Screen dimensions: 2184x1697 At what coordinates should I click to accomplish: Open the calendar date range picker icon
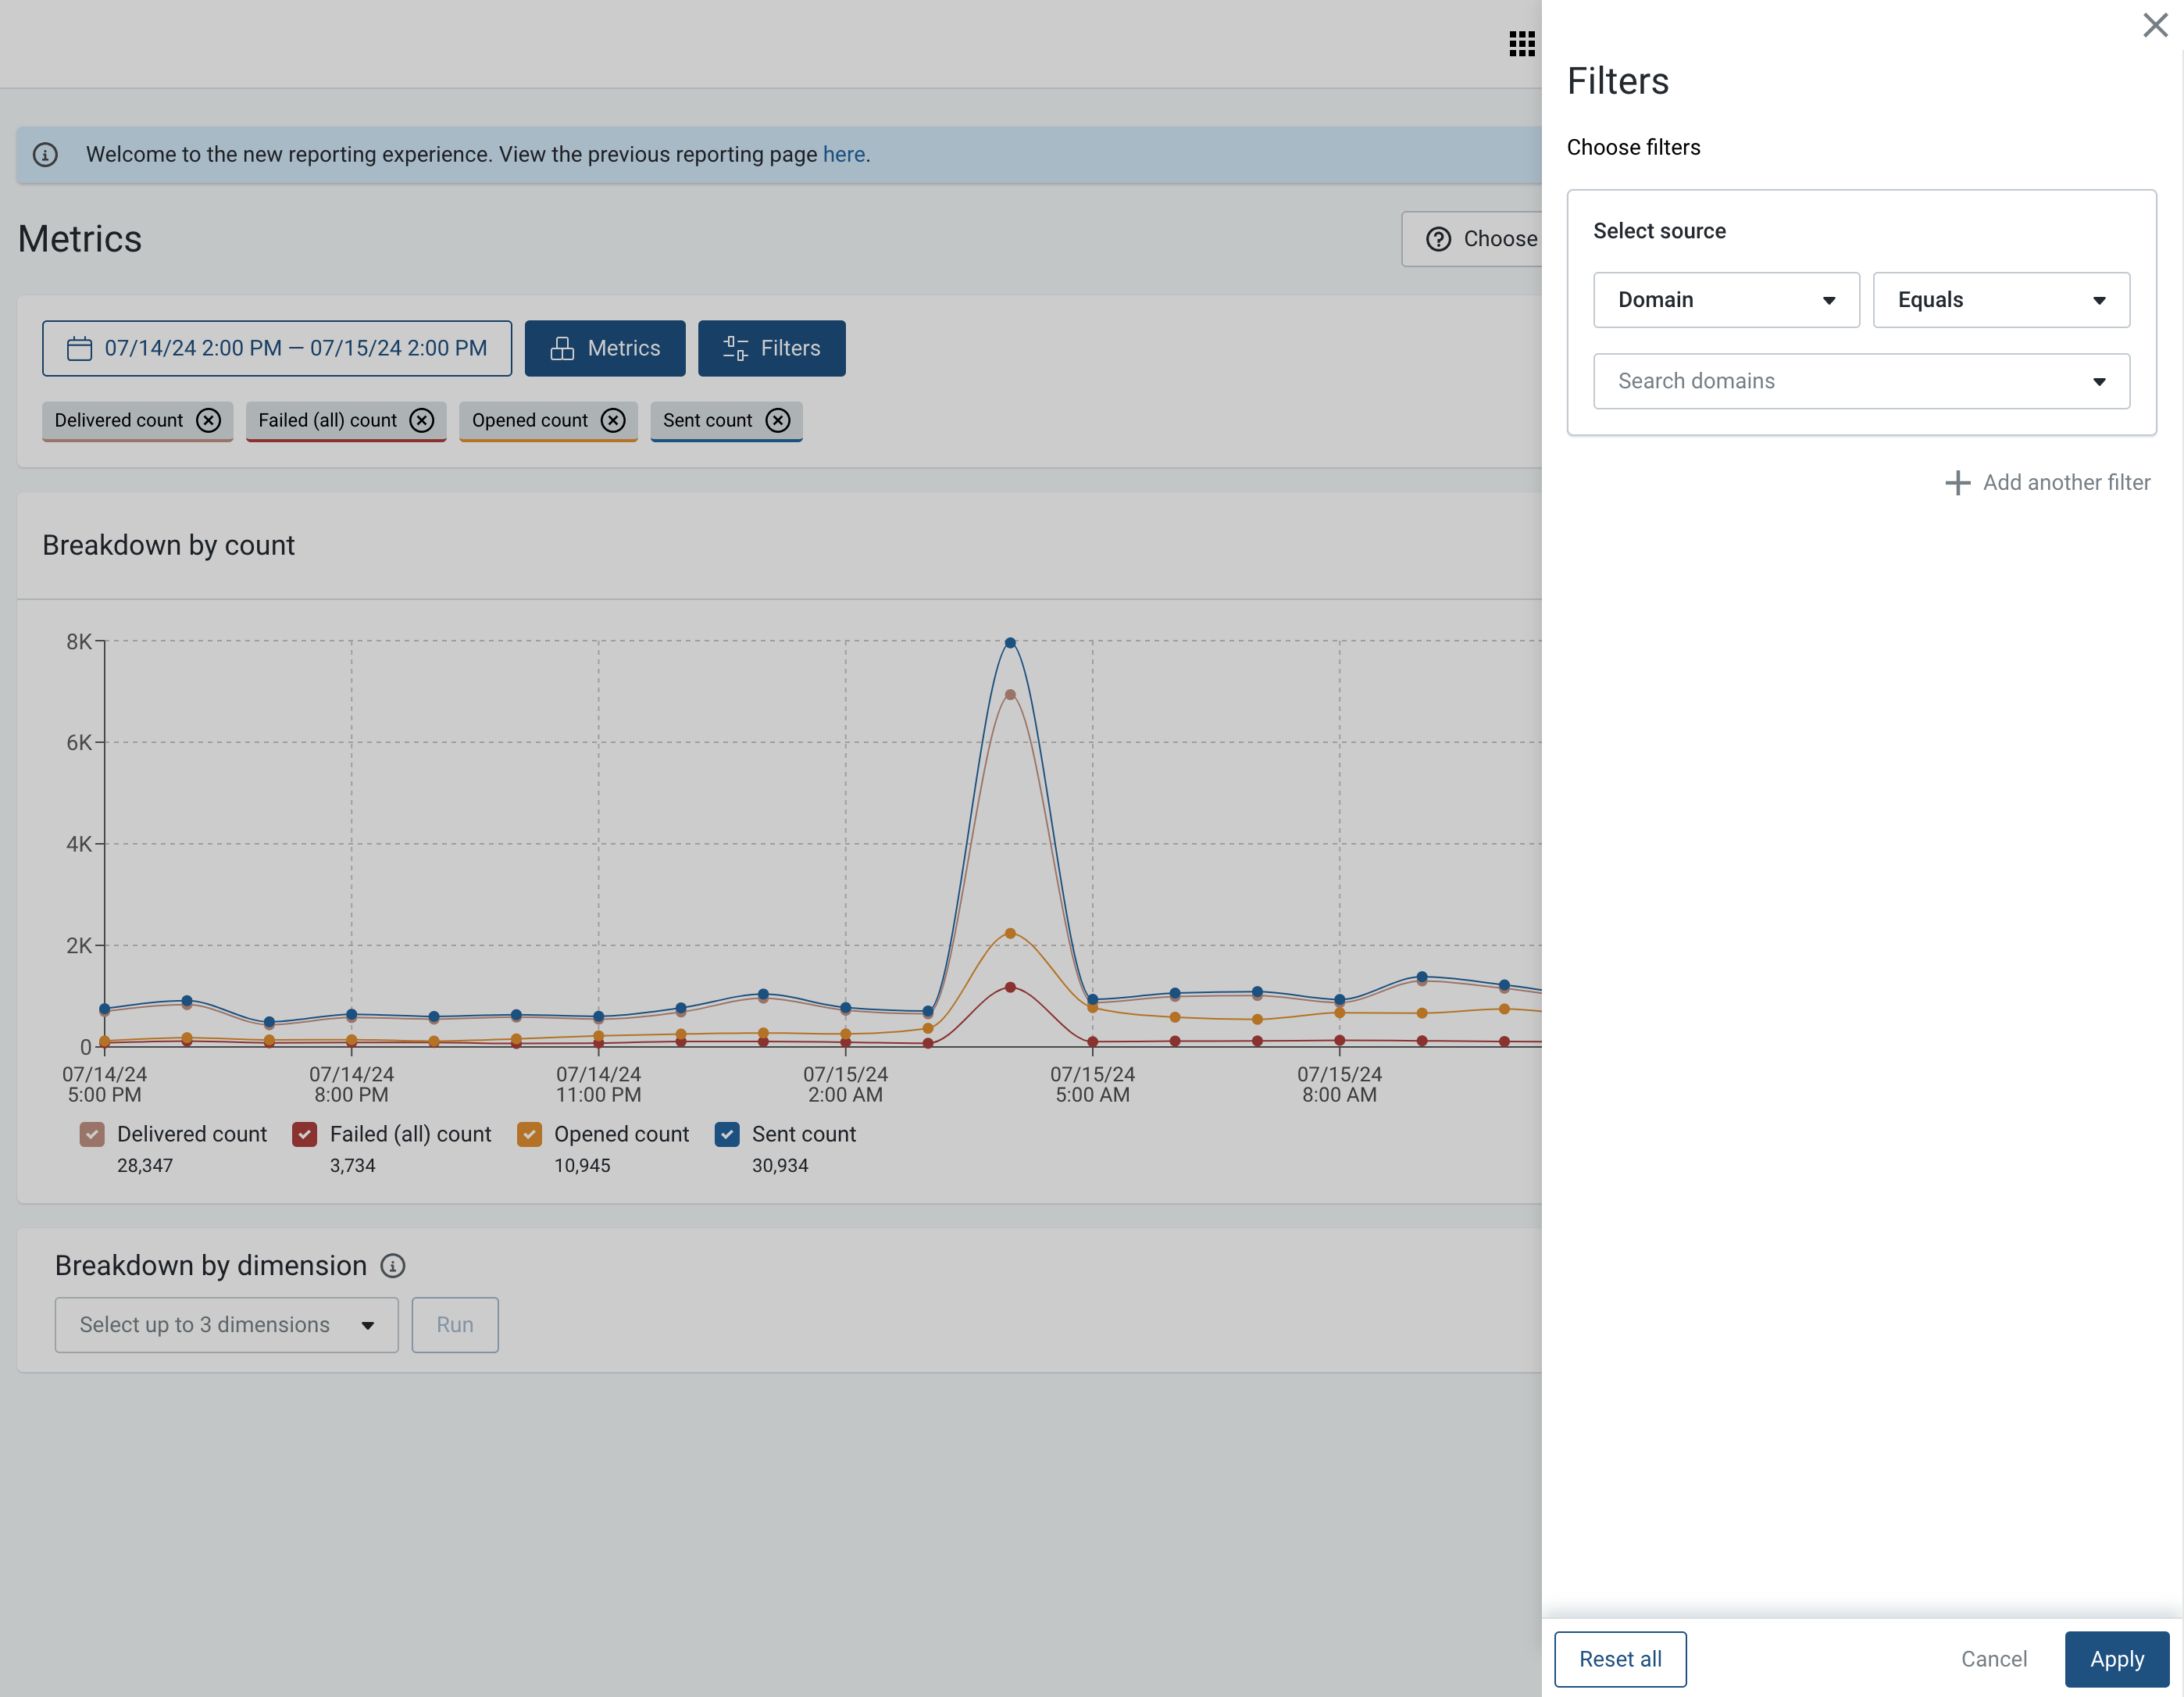(76, 348)
